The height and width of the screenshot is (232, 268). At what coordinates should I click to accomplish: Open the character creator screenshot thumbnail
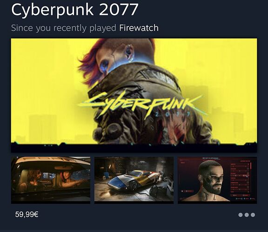click(217, 180)
